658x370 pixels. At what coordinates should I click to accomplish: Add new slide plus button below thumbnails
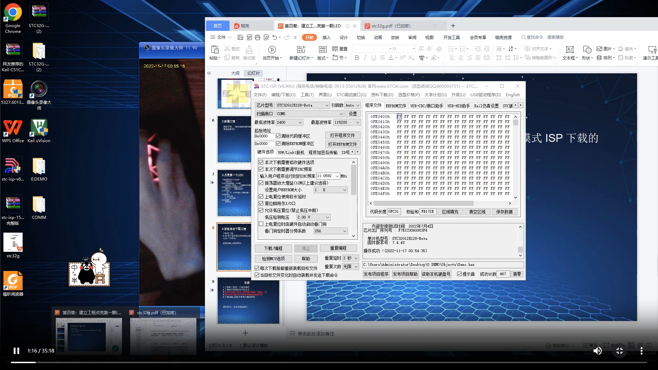pyautogui.click(x=245, y=333)
